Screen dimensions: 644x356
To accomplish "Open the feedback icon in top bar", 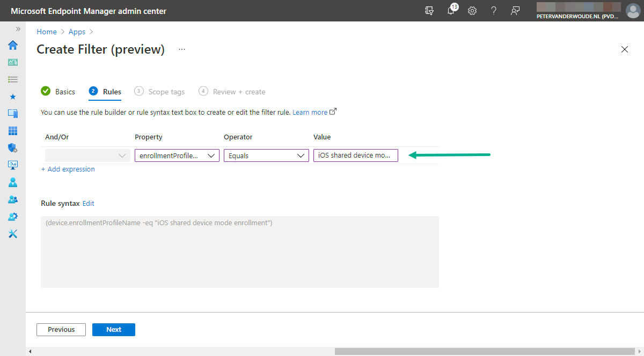I will 515,11.
